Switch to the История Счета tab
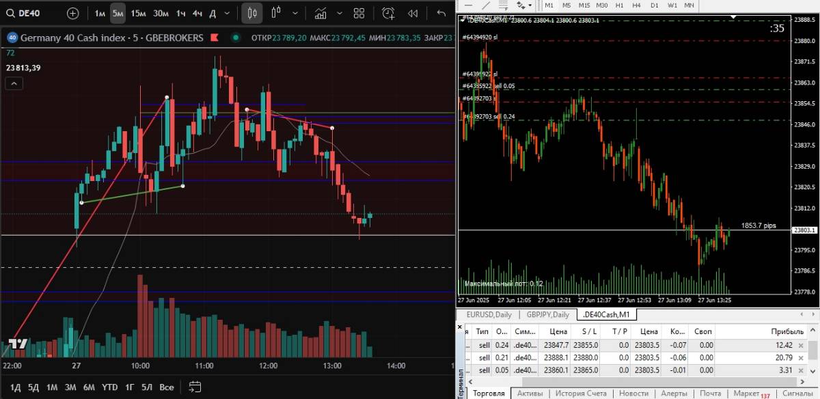820x399 pixels. coord(580,394)
